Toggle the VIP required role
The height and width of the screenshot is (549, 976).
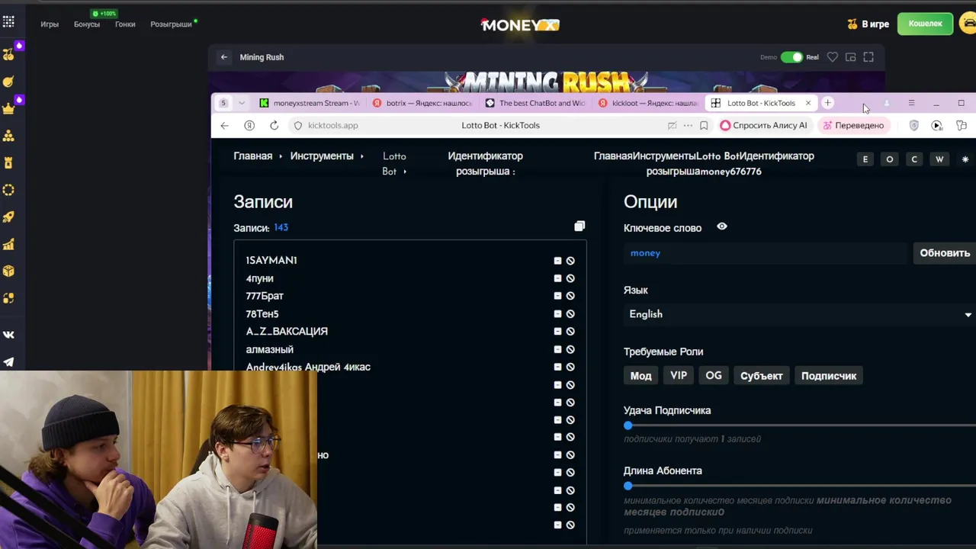(679, 376)
